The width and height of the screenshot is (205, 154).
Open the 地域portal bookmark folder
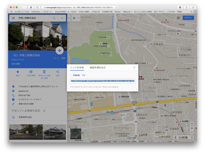pyautogui.click(x=128, y=12)
